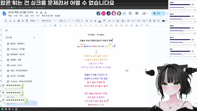Apply italic formatting
Image resolution: width=197 pixels, height=111 pixels.
coord(91,21)
